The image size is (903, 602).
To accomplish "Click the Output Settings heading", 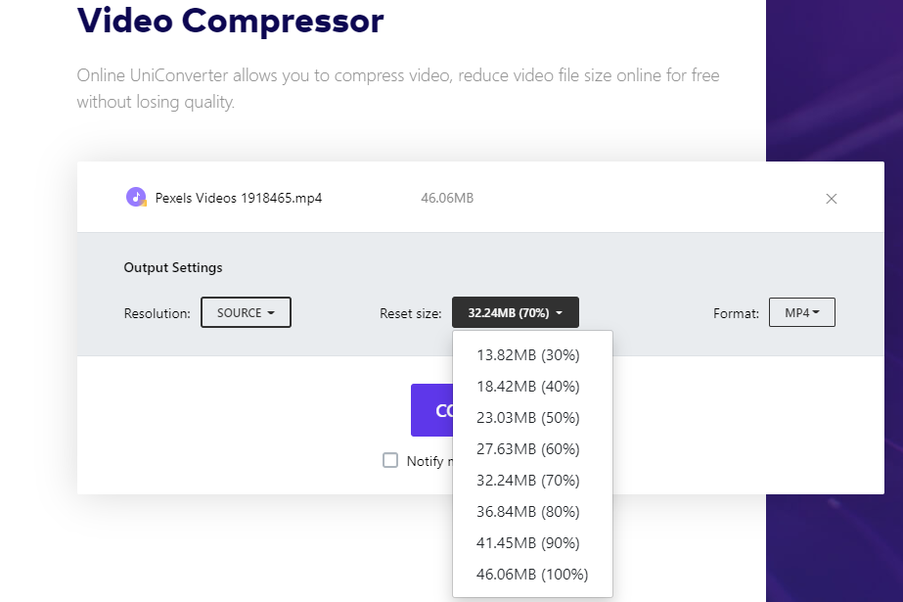I will 173,267.
